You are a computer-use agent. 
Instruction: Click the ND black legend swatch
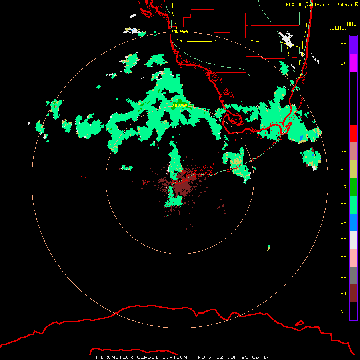(353, 311)
